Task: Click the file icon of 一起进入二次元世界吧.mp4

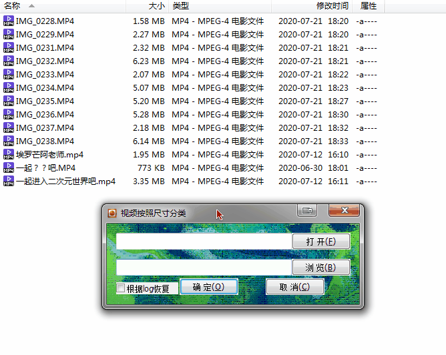Action: 9,182
